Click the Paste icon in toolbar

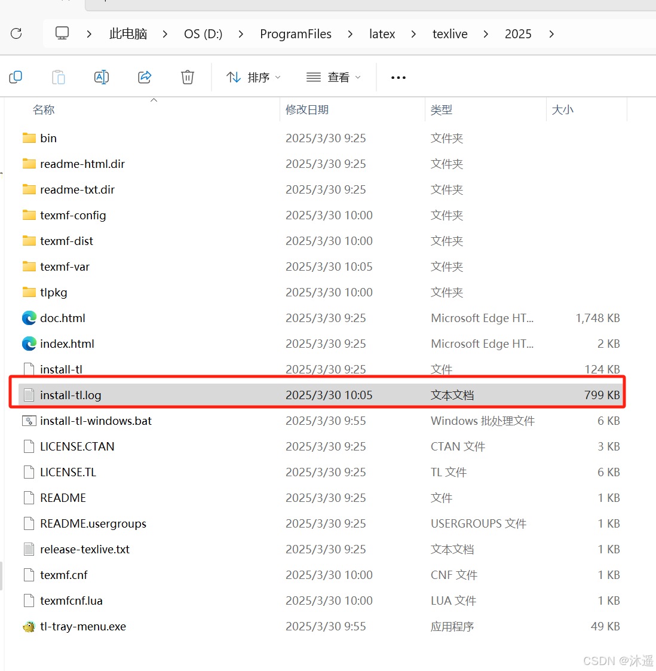tap(58, 77)
